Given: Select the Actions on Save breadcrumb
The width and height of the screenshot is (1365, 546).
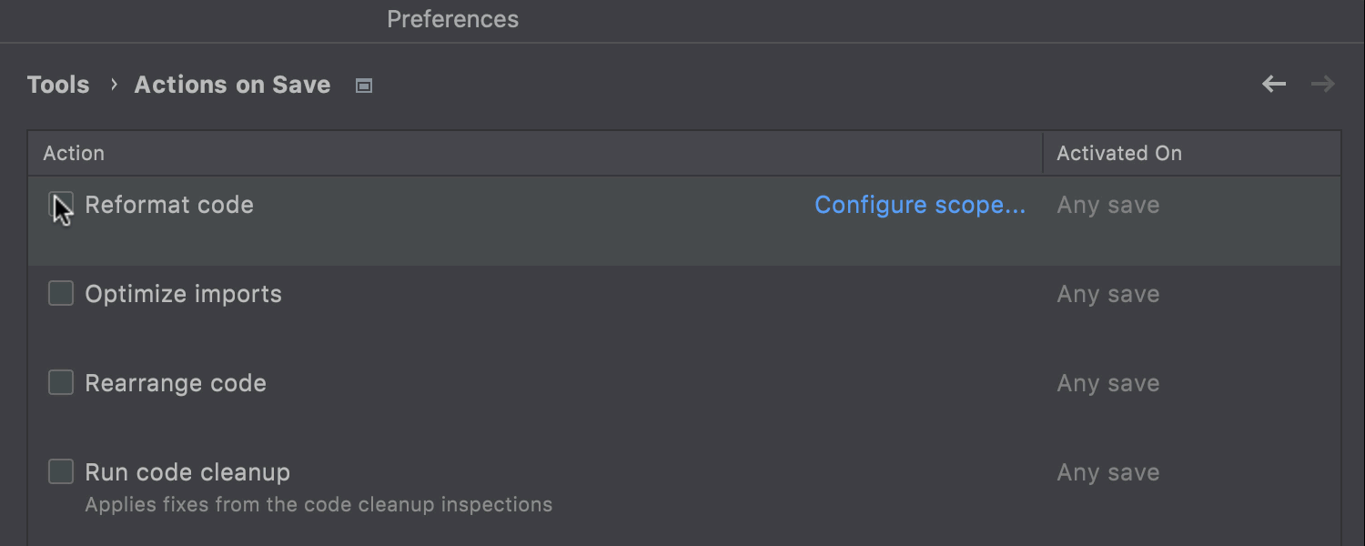Looking at the screenshot, I should point(232,85).
